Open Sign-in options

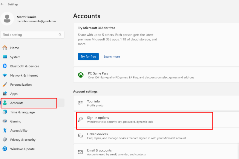click(x=156, y=119)
